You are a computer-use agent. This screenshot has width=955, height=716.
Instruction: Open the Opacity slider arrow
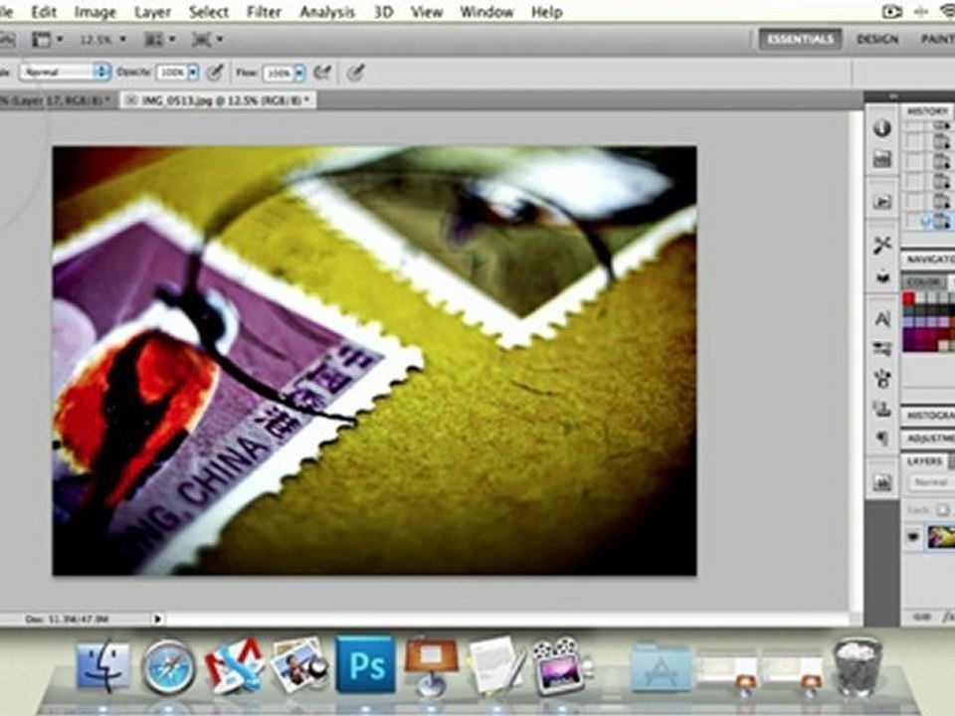[x=193, y=73]
